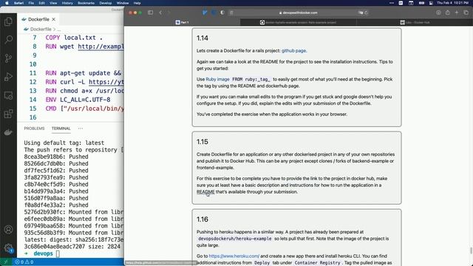Screen dimensions: 473x266
Task: Select the TERMINAL panel tab
Action: pyautogui.click(x=61, y=129)
